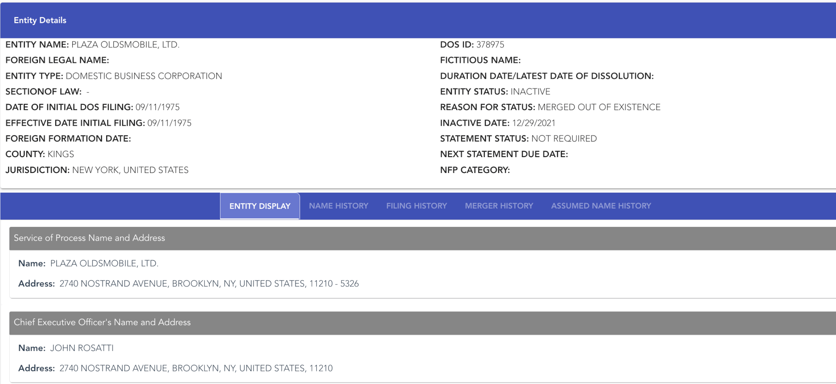
Task: Click the Merged Out of Existence reason
Action: 599,107
